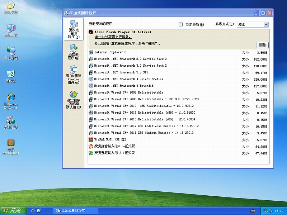Viewport: 287px width, 215px height.
Task: Click the 47.44MB size value
Action: click(x=262, y=153)
